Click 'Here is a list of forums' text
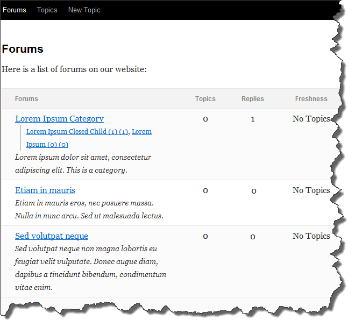This screenshot has width=355, height=327. click(x=74, y=69)
